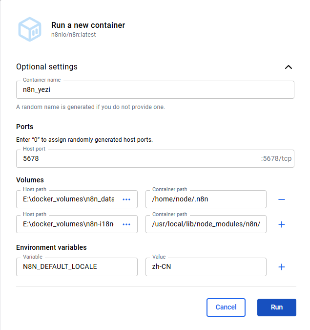310x330 pixels.
Task: Browse host path for n8n-i18n volume
Action: pyautogui.click(x=126, y=224)
